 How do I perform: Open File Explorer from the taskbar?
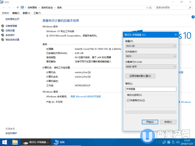click(x=15, y=142)
